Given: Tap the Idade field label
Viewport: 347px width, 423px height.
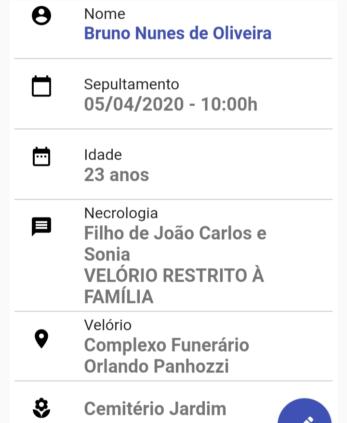Looking at the screenshot, I should (103, 155).
